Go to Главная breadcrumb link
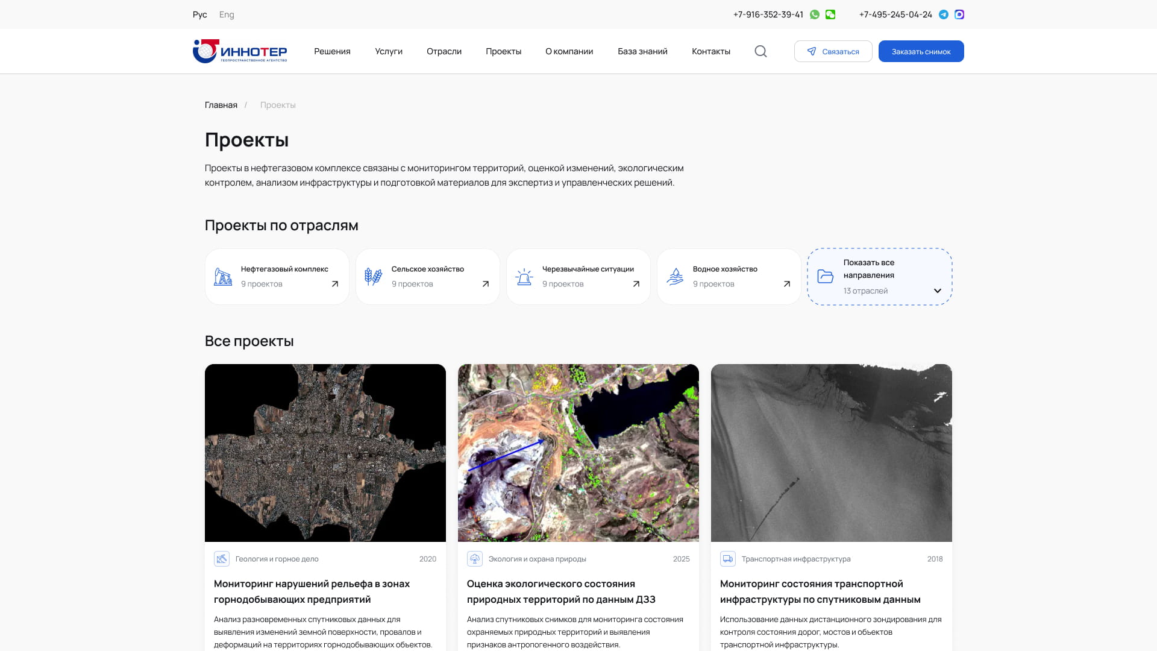The height and width of the screenshot is (651, 1157). pyautogui.click(x=221, y=105)
